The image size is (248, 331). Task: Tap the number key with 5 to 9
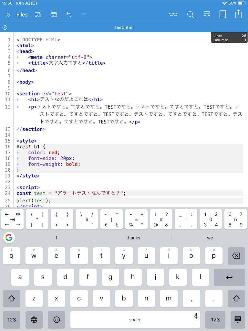pos(235,219)
